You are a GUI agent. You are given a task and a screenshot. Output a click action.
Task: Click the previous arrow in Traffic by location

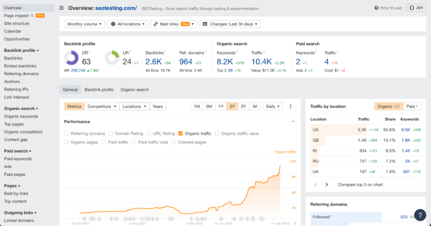pos(315,184)
